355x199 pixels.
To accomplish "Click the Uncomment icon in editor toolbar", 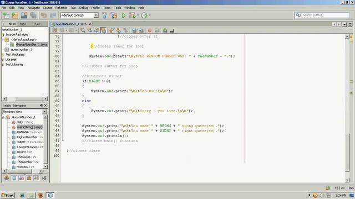I will point(172,30).
